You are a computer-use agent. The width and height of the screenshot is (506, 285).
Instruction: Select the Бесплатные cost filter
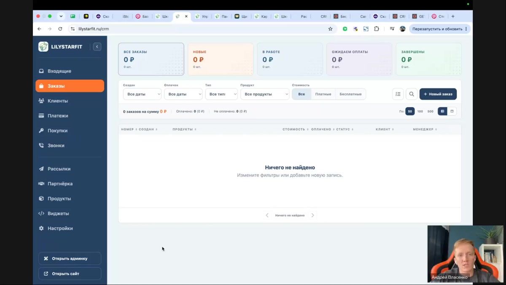point(350,94)
